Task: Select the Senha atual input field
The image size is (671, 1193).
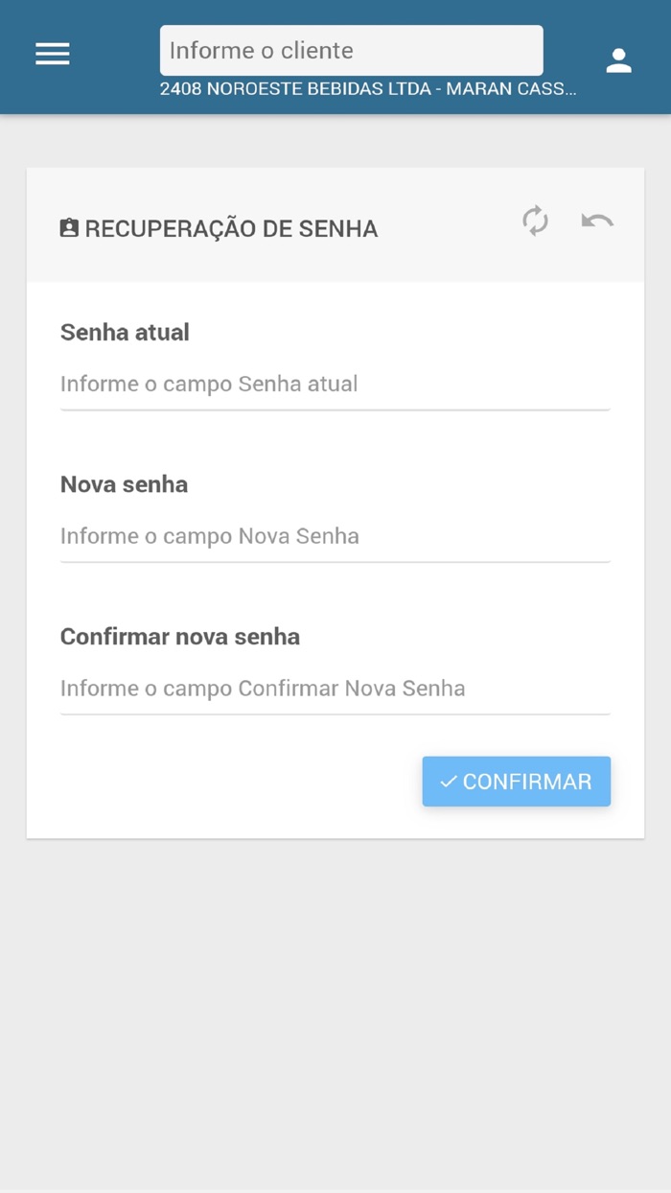Action: click(335, 386)
